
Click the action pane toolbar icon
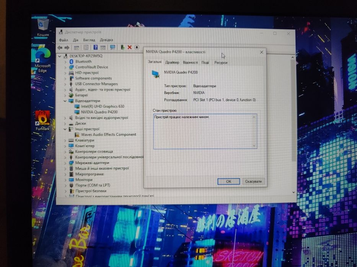[x=103, y=47]
